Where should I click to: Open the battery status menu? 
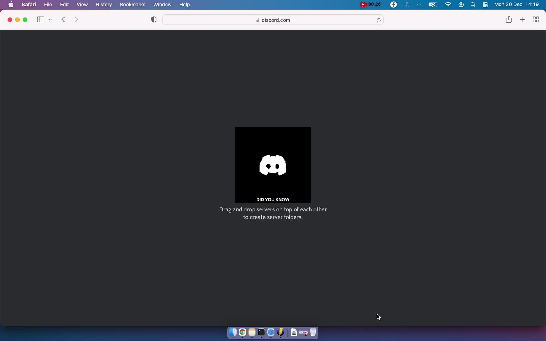(433, 5)
